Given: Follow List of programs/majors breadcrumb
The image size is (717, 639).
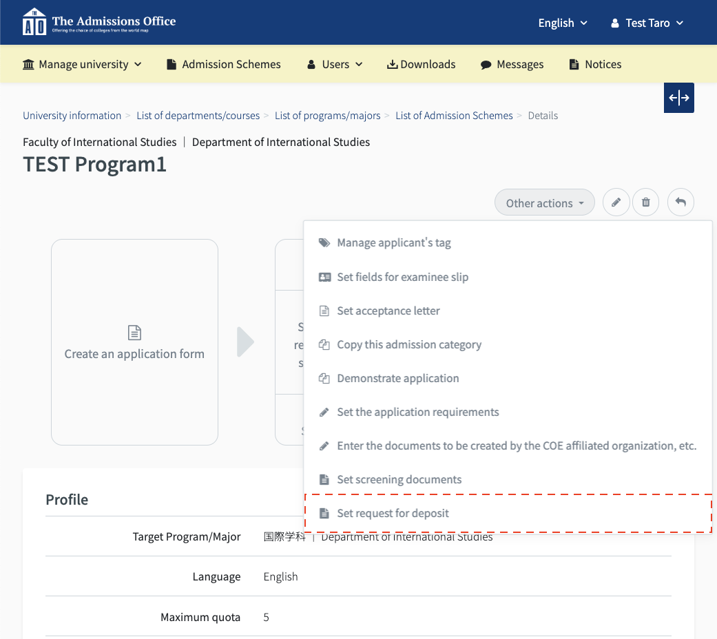Looking at the screenshot, I should tap(327, 116).
